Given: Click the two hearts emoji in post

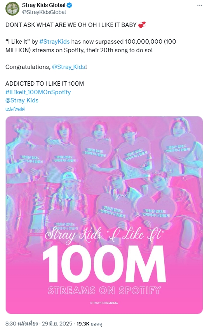Looking at the screenshot, I should point(142,25).
